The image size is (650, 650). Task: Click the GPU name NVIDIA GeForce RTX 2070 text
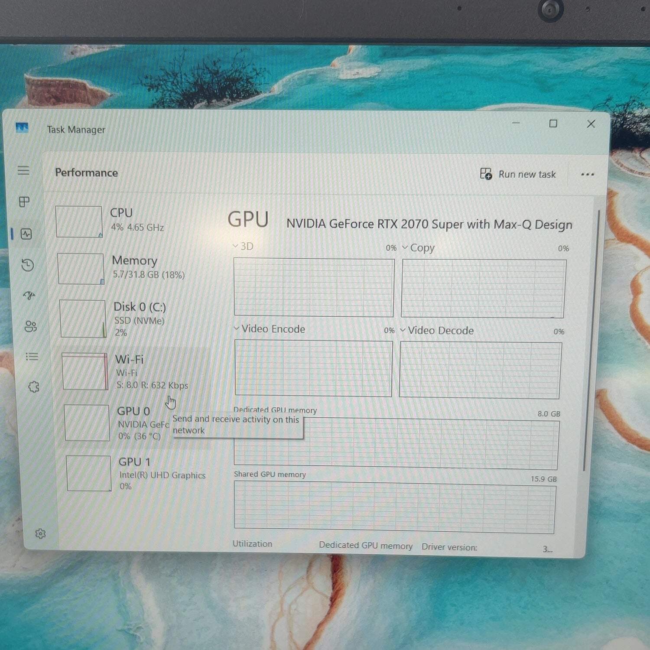[429, 224]
